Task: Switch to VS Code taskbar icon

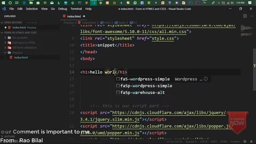Action: click(x=94, y=3)
